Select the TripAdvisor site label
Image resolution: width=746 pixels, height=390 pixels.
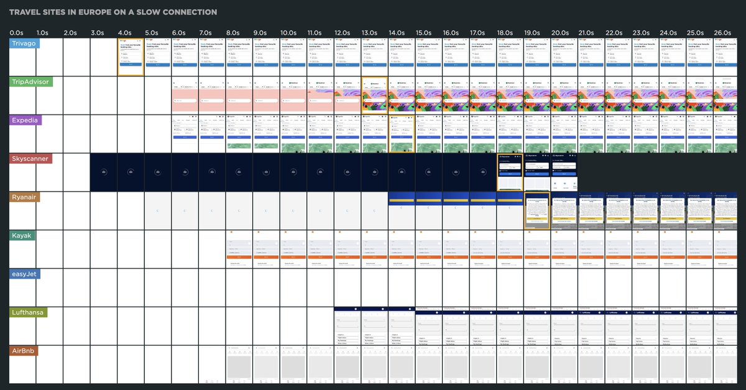tap(30, 82)
